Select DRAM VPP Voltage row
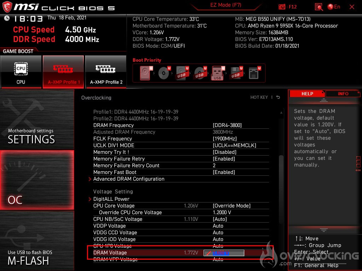The width and height of the screenshot is (362, 271). tap(181, 259)
